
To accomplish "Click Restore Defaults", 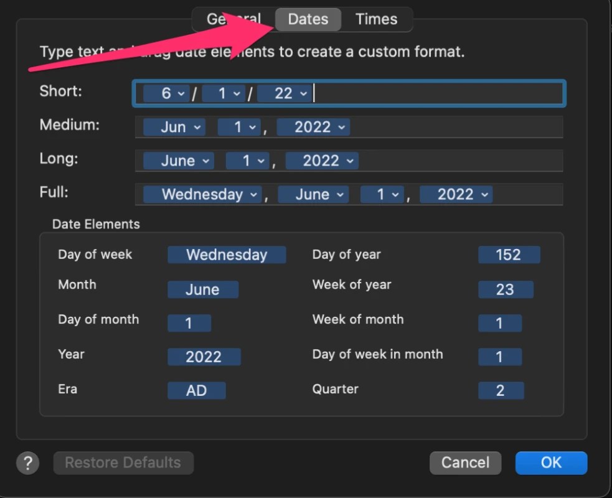I will [x=123, y=463].
